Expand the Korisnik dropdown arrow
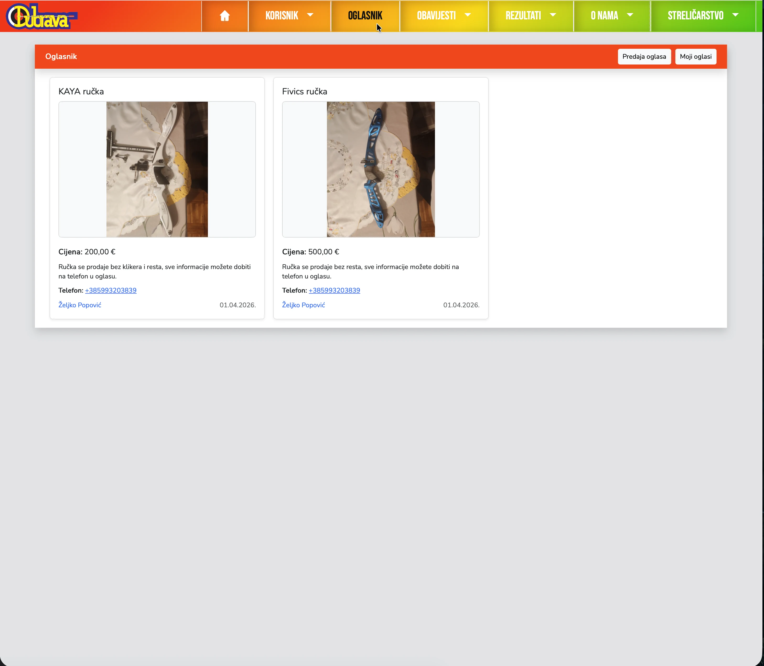The image size is (764, 666). [310, 15]
